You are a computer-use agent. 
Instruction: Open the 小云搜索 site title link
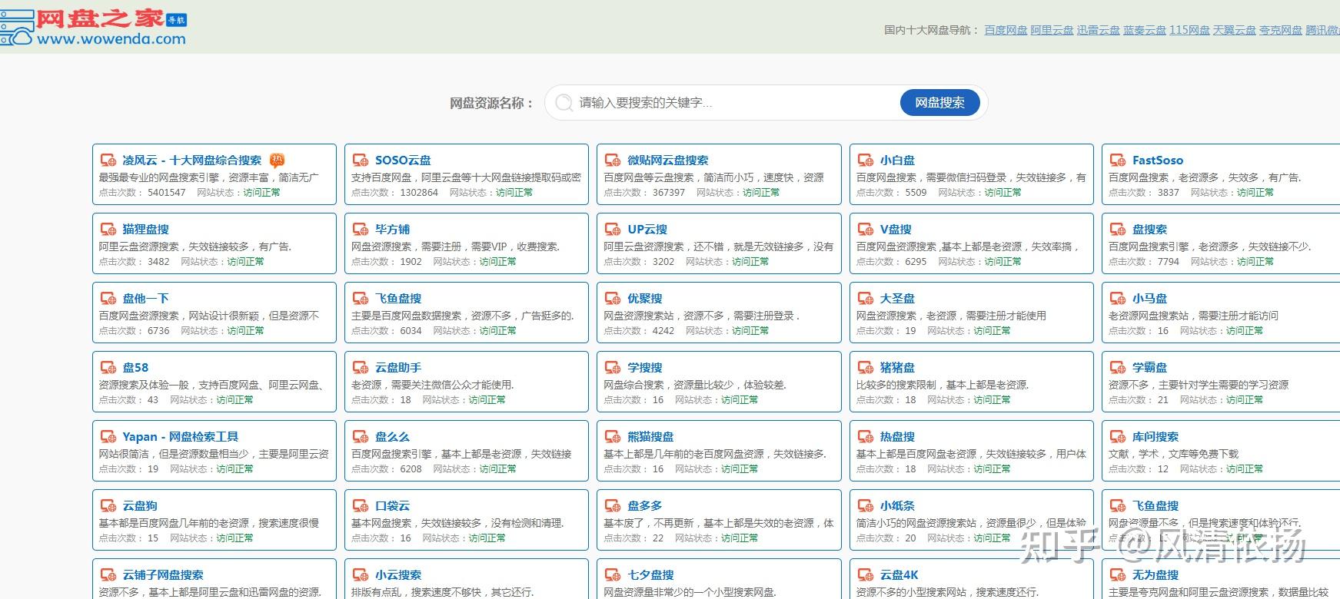[x=398, y=575]
